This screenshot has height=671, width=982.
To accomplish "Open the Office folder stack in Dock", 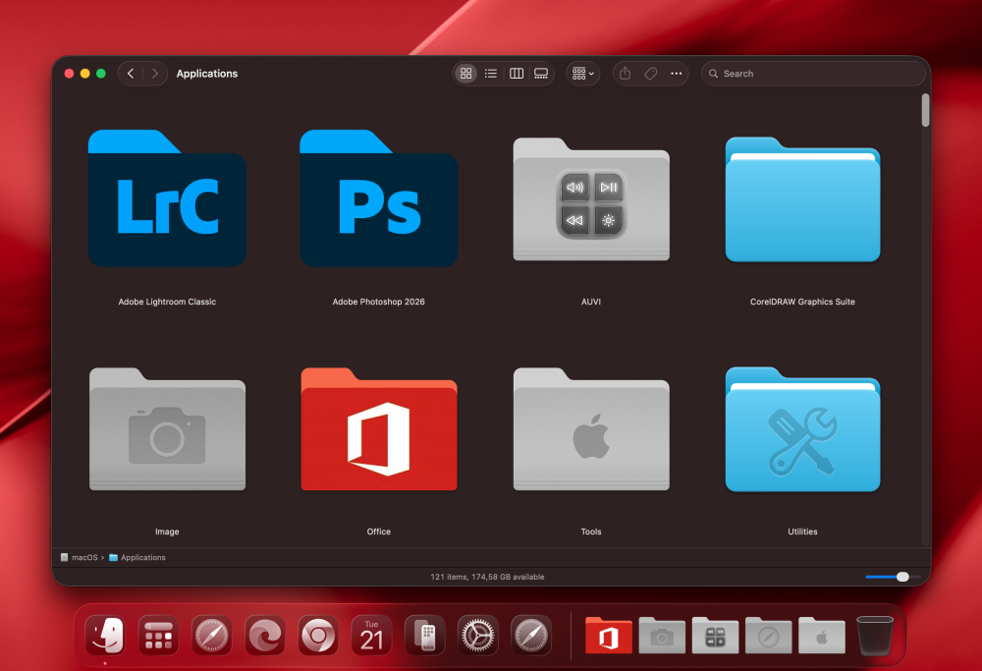I will 609,636.
